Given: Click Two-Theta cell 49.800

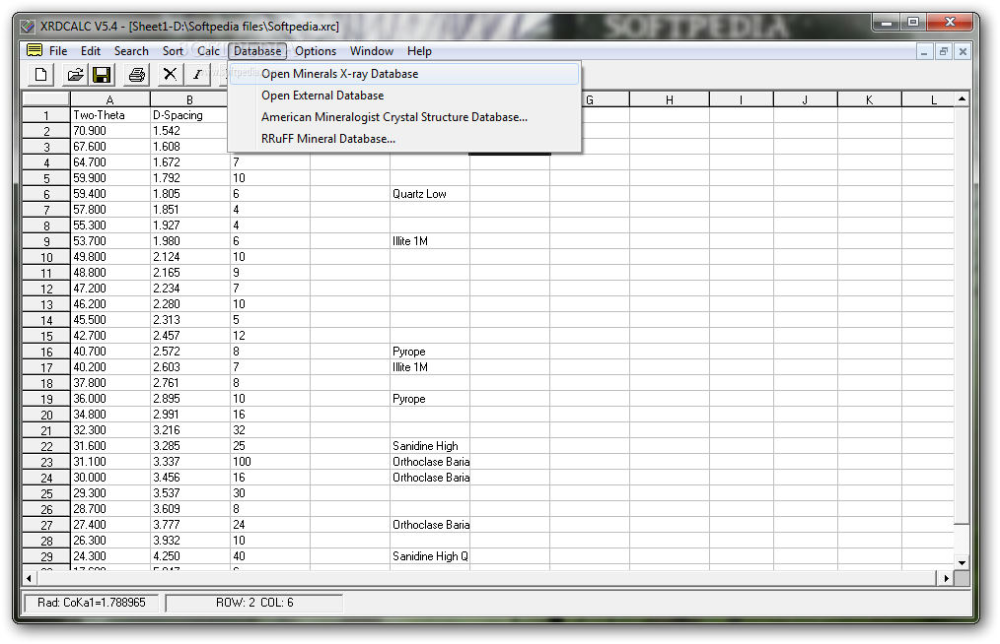Looking at the screenshot, I should click(x=110, y=257).
